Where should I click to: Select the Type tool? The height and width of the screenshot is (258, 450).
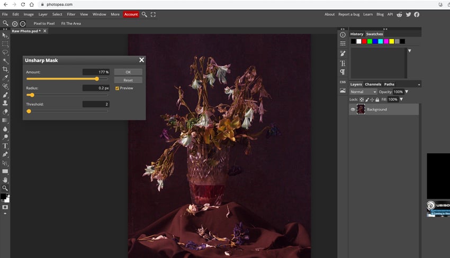(5, 145)
